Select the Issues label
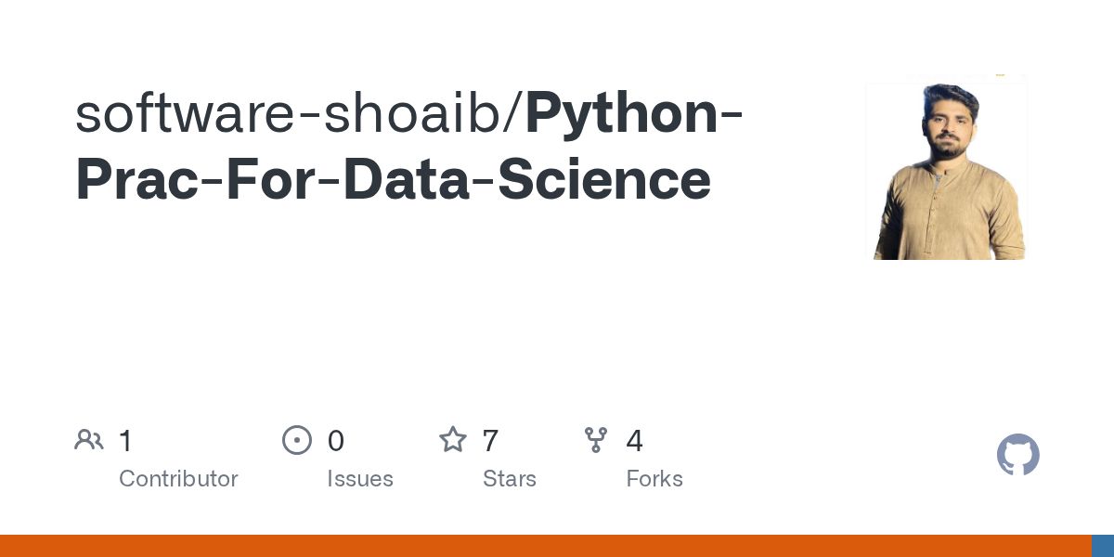This screenshot has height=557, width=1114. point(360,479)
